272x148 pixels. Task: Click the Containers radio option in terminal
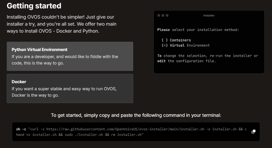[x=176, y=40]
